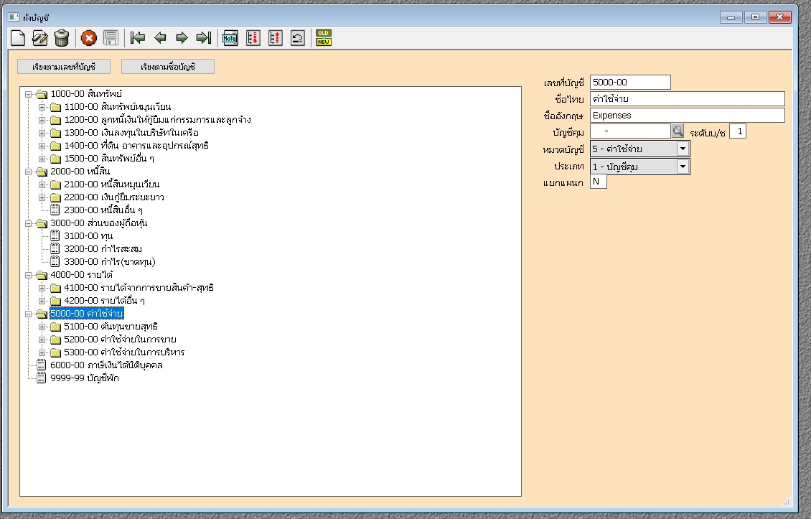Open the ประเภท dropdown

point(683,167)
